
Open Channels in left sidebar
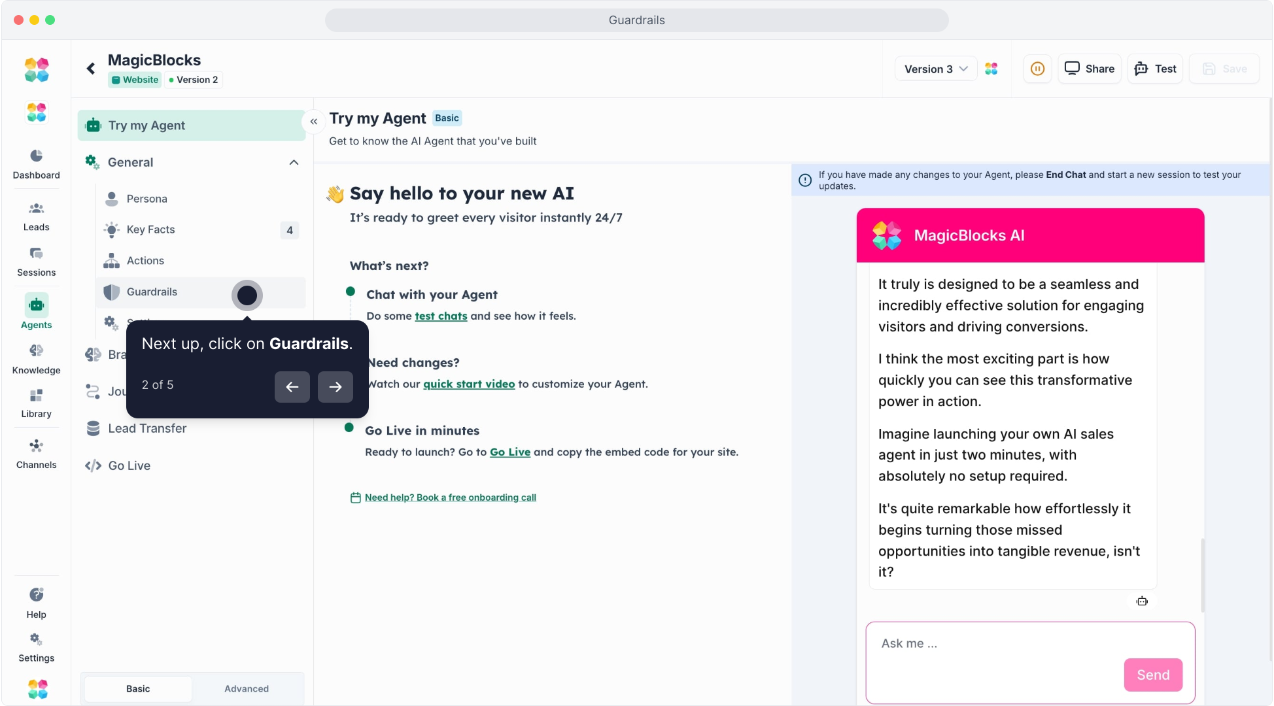click(x=36, y=454)
